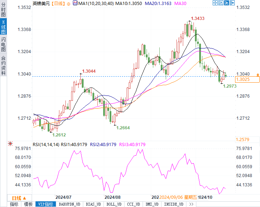Apply the BARUPDN_UD indicator

pos(69,204)
